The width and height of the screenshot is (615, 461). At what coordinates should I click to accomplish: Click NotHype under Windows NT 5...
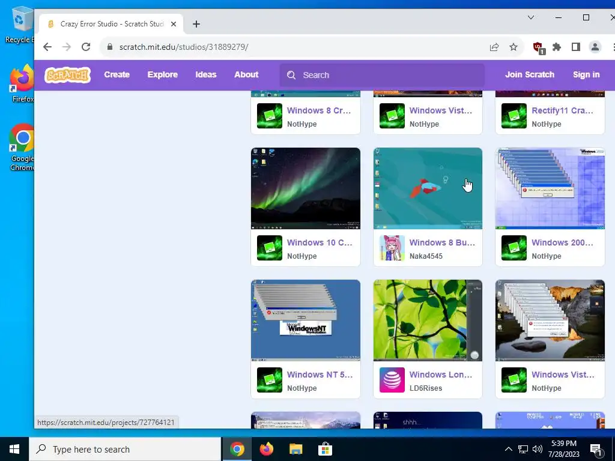[301, 388]
